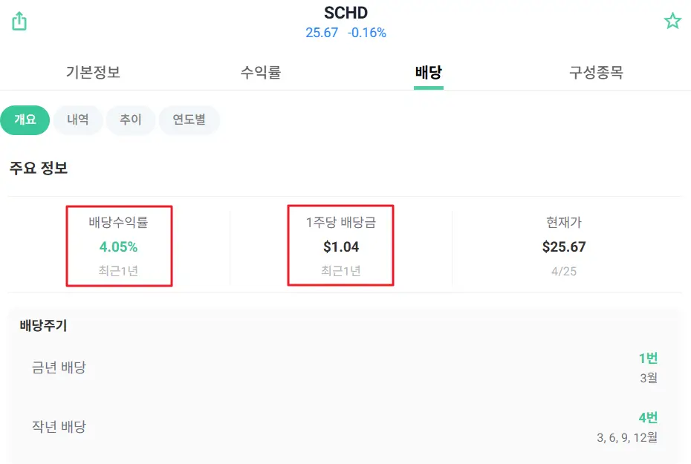The height and width of the screenshot is (464, 691).
Task: Click the 추이 trend chip
Action: 131,120
